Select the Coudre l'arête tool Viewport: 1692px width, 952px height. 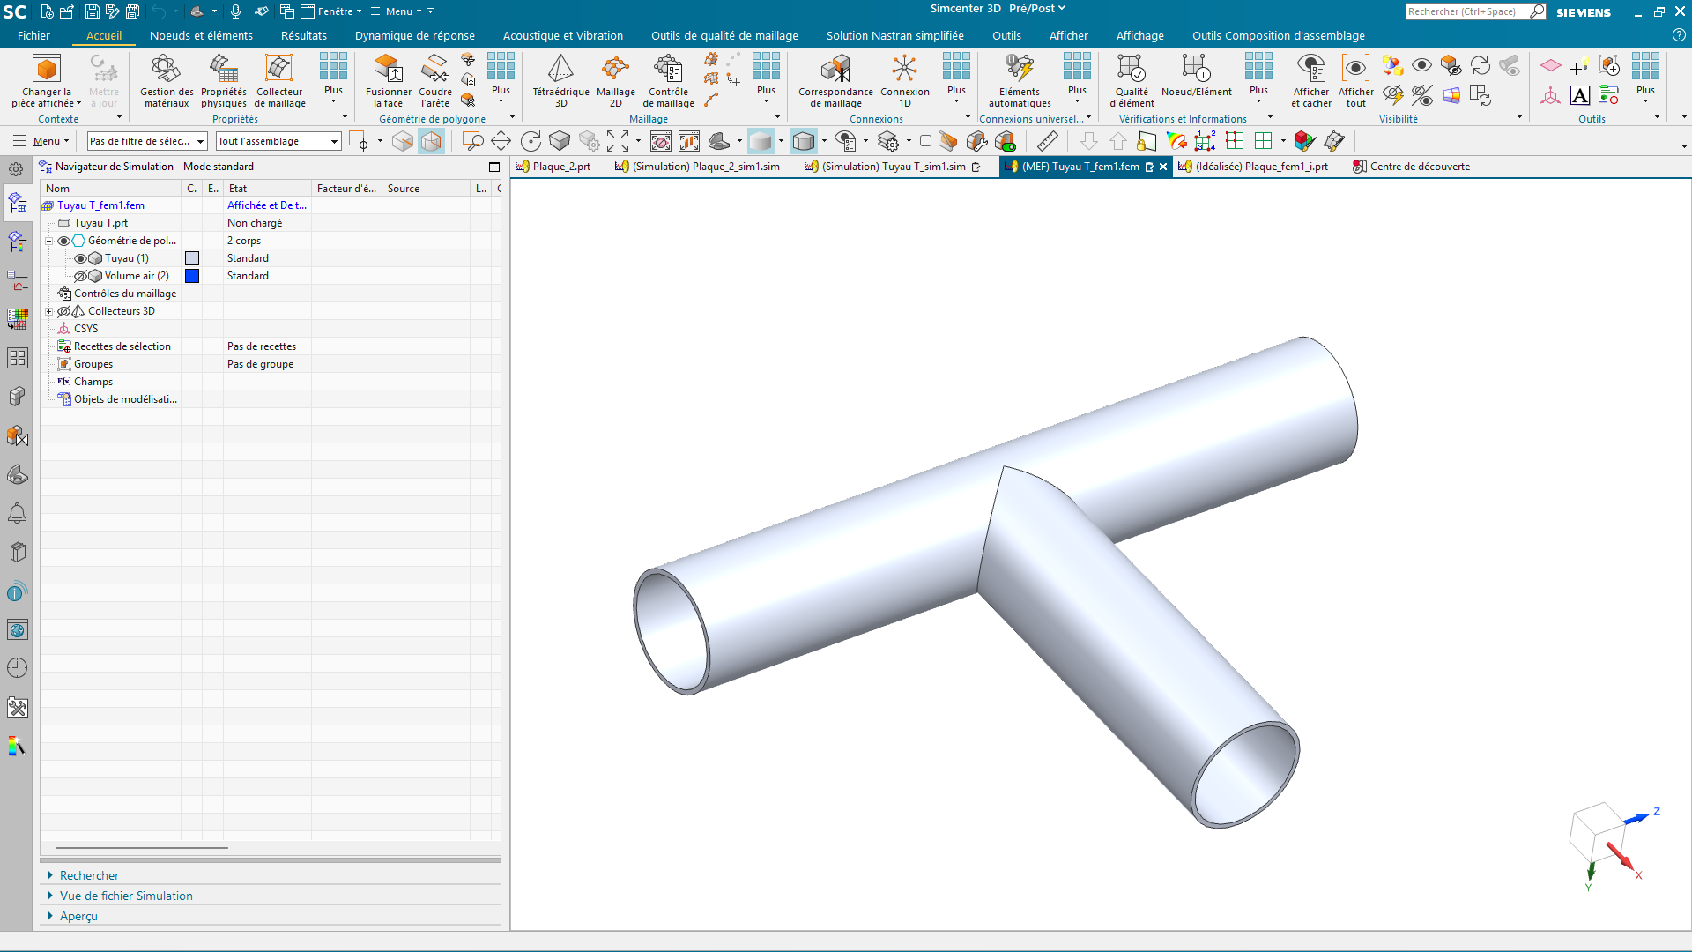point(435,80)
